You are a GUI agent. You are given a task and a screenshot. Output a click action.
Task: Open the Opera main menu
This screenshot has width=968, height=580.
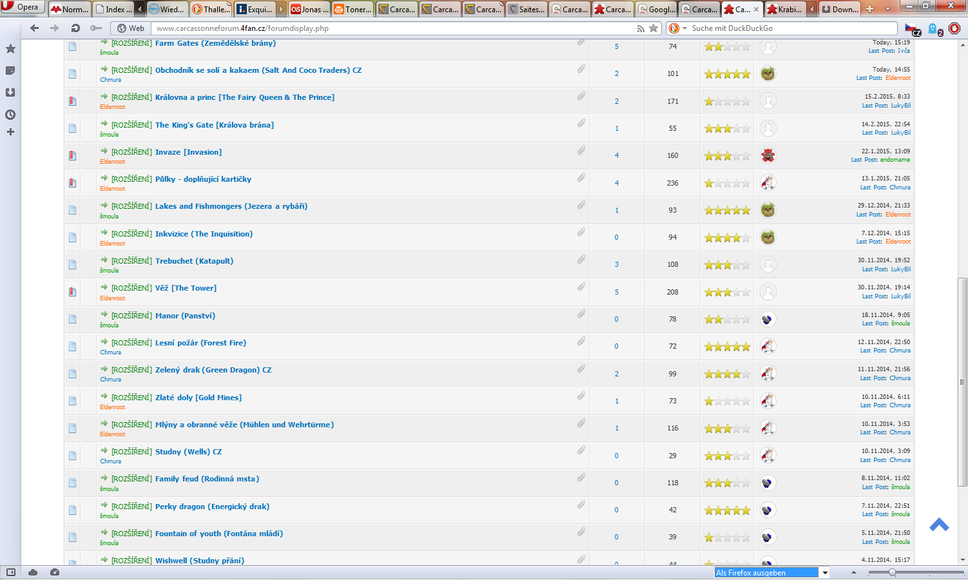[22, 7]
